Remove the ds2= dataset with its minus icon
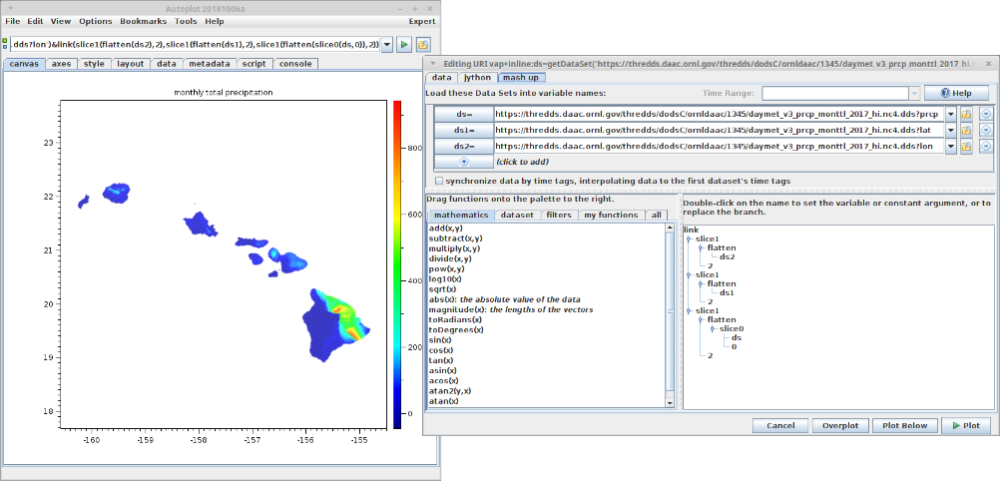This screenshot has width=1000, height=481. click(985, 146)
